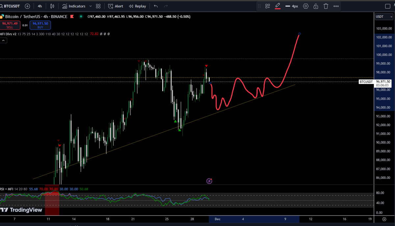Expand the favorite indicators dropdown arrow

click(91, 6)
